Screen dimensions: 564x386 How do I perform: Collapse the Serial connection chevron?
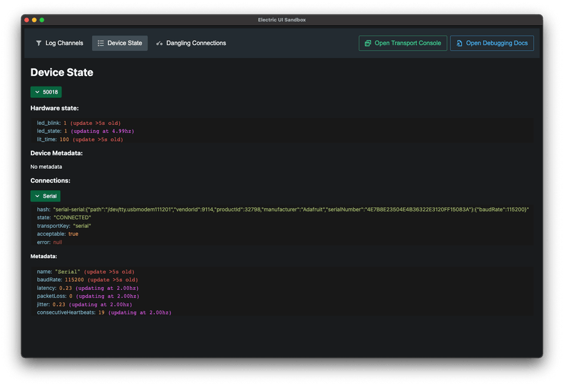(38, 196)
